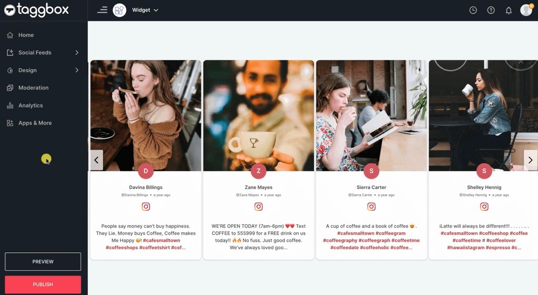Slide carousel to next posts
Screen dimensions: 538x295
coord(530,160)
